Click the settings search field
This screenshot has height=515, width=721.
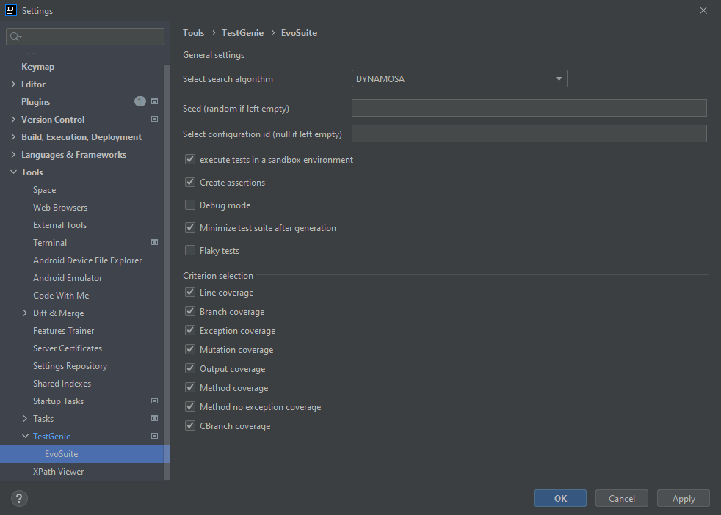[x=85, y=37]
